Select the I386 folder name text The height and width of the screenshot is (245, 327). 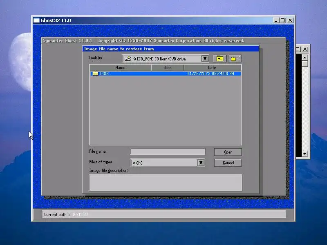pos(104,73)
